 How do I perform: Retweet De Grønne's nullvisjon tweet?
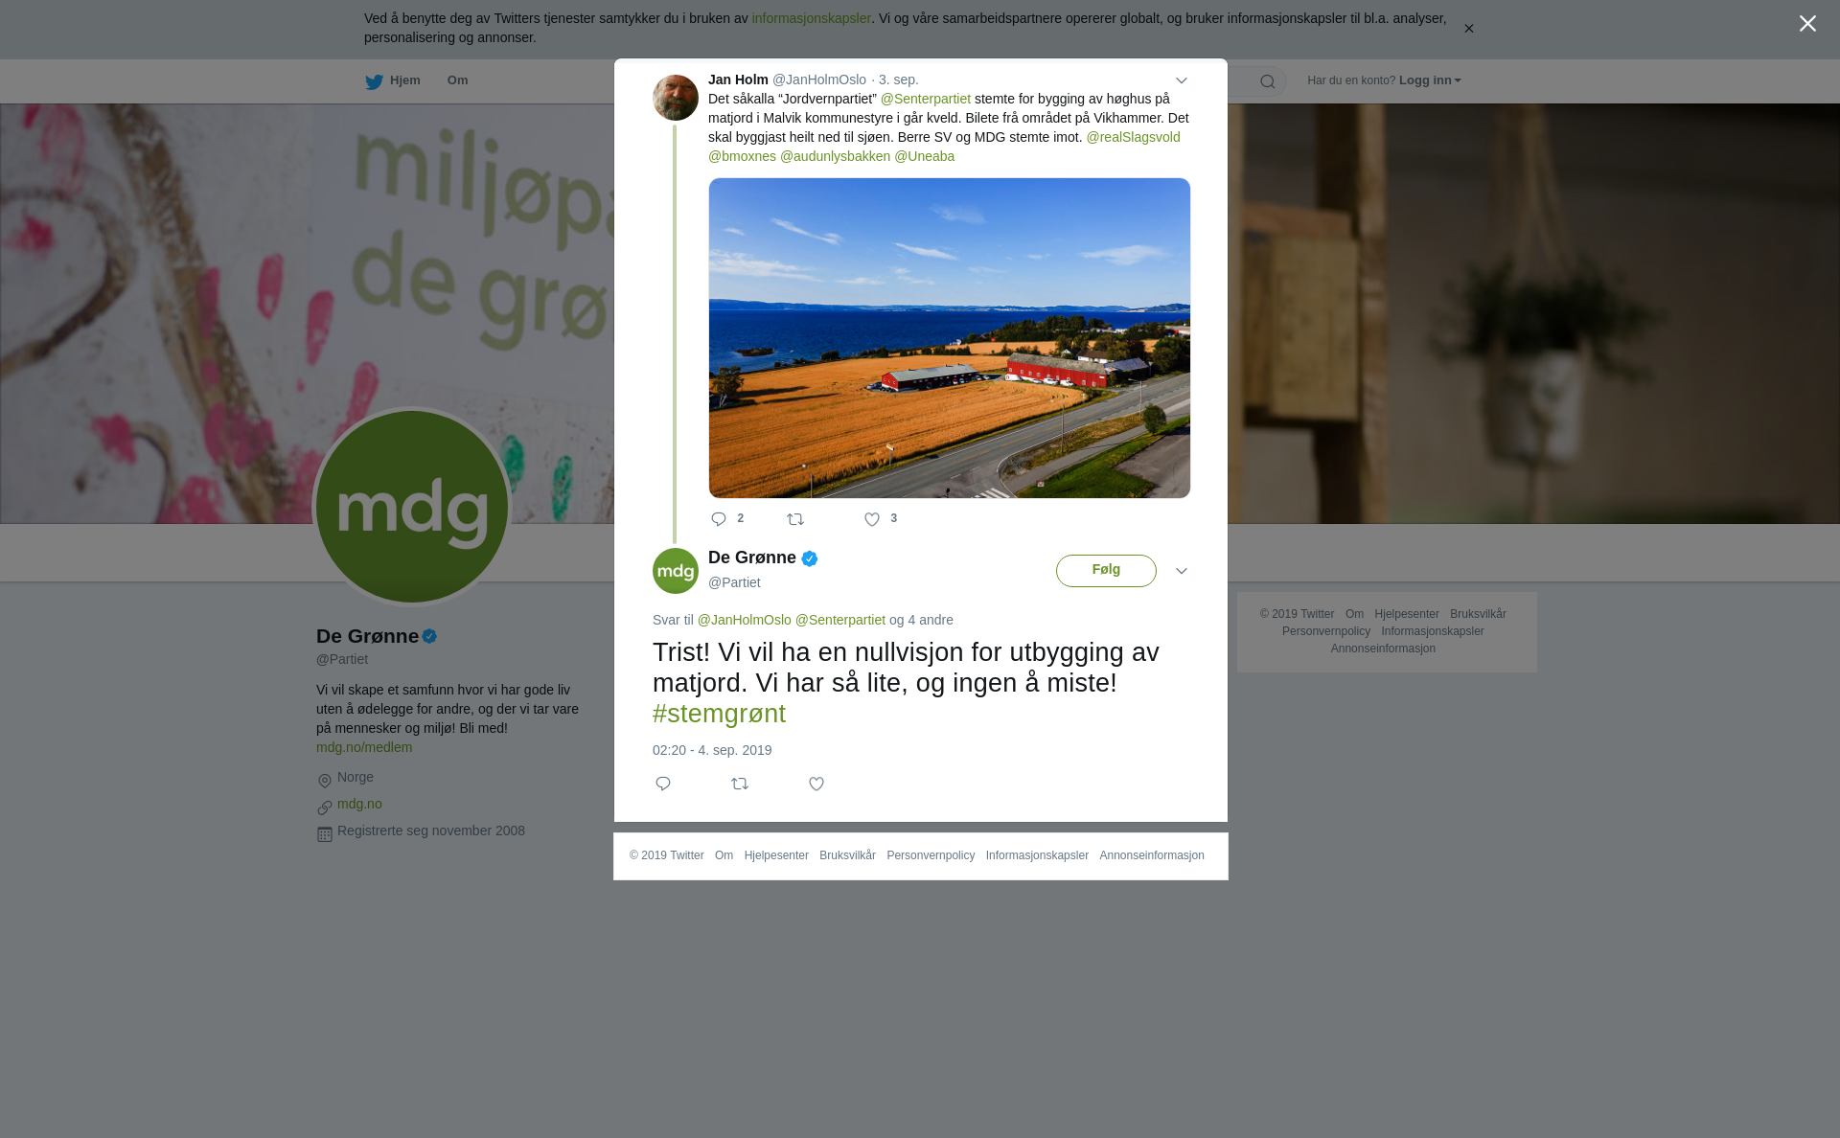pos(740,784)
